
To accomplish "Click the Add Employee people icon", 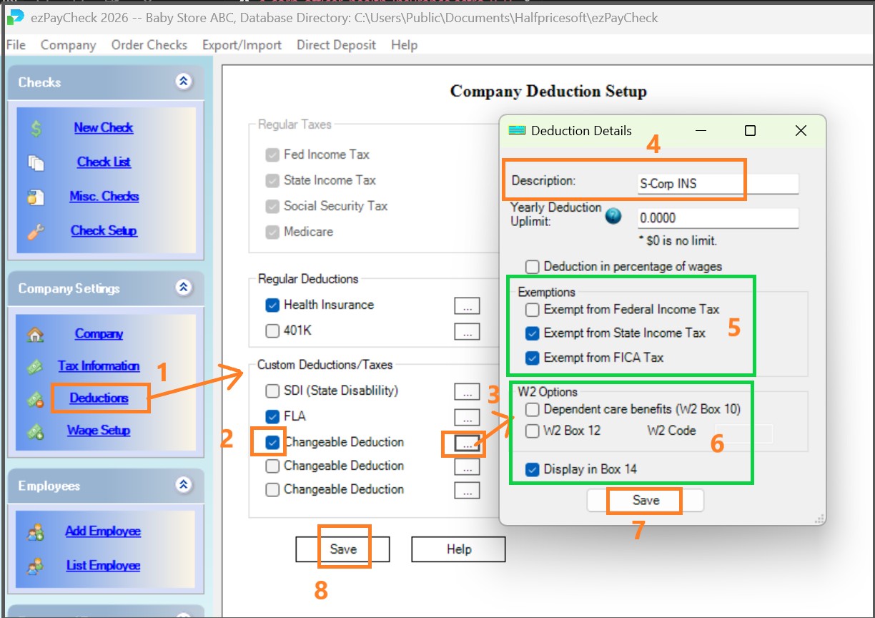I will 35,532.
